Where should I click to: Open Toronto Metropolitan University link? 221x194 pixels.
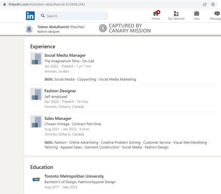pyautogui.click(x=74, y=176)
